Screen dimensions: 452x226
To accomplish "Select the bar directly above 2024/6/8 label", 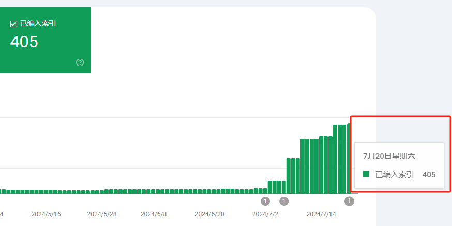I will click(154, 191).
